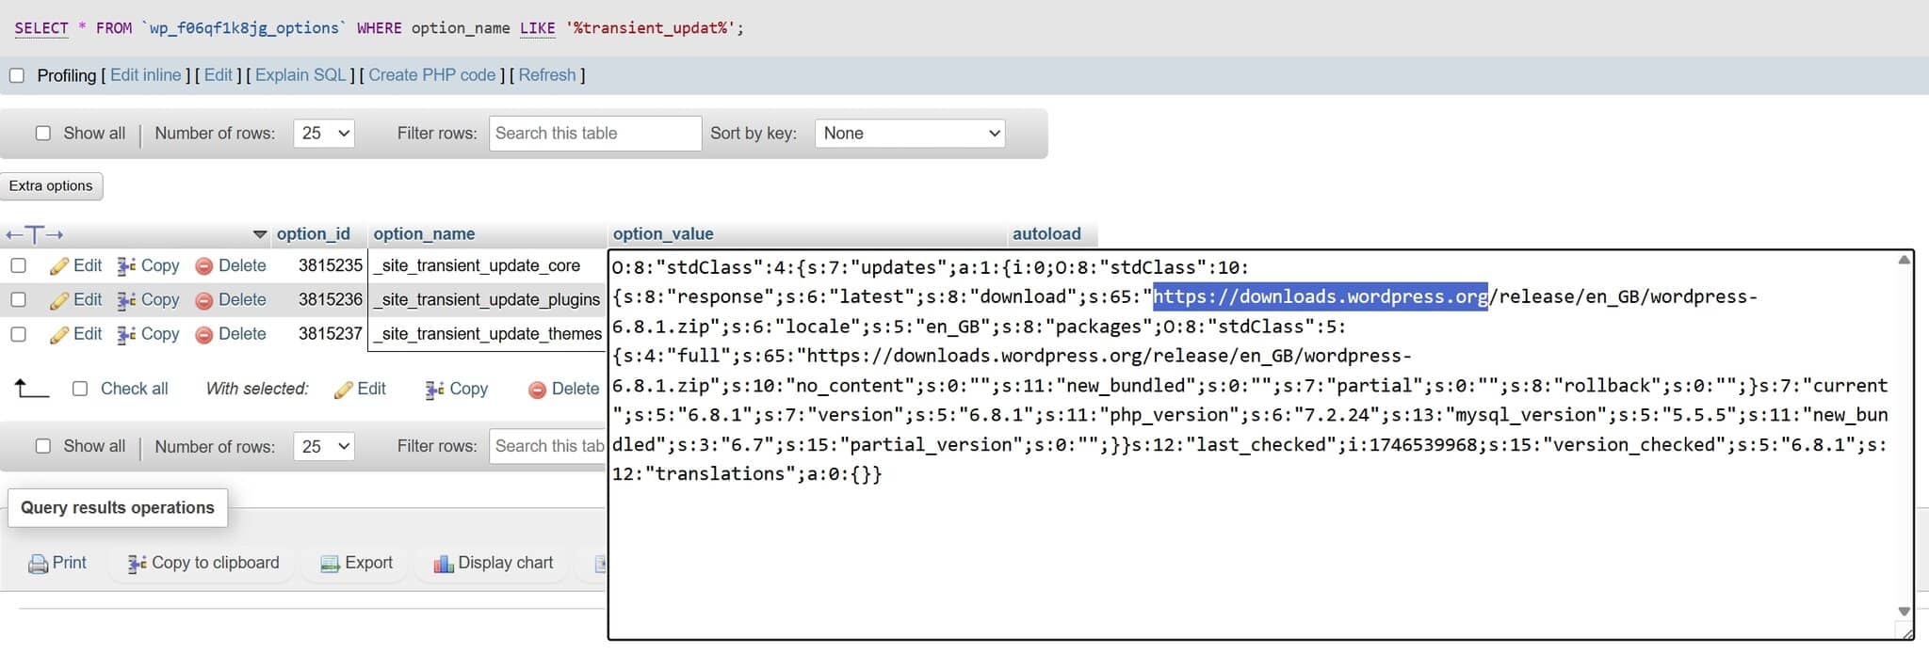Click the Copy to clipboard icon
The image size is (1929, 654).
(138, 564)
